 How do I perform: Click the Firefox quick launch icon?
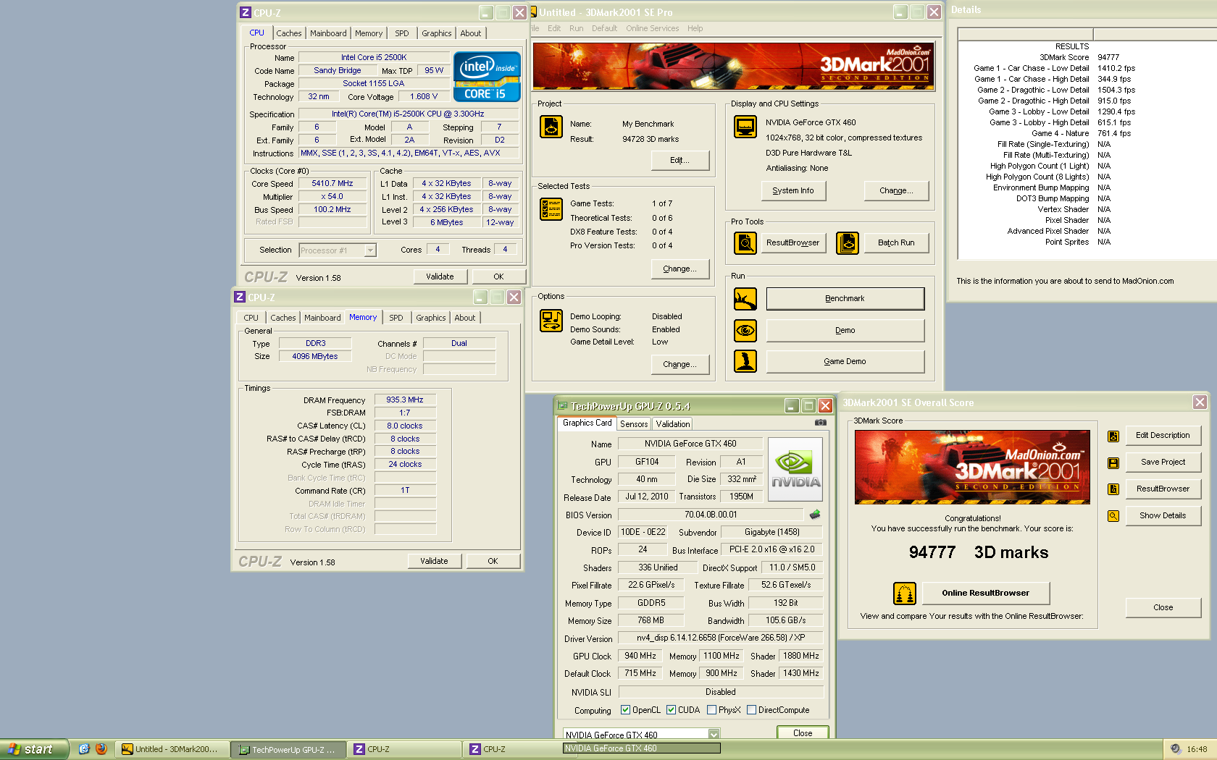coord(101,749)
